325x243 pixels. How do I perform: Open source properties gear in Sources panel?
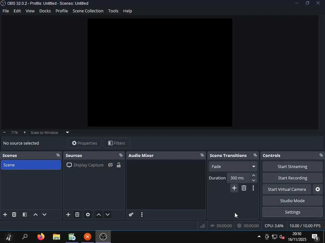pyautogui.click(x=88, y=215)
